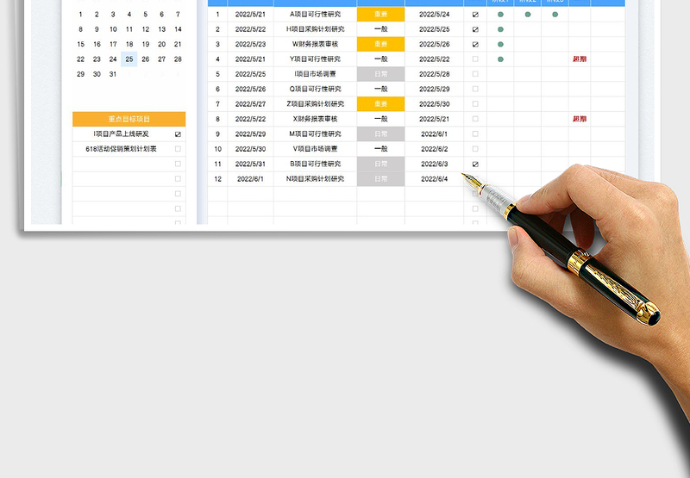Open the 日常 priority cell for M项目可行性研究
The image size is (690, 478).
tap(380, 133)
